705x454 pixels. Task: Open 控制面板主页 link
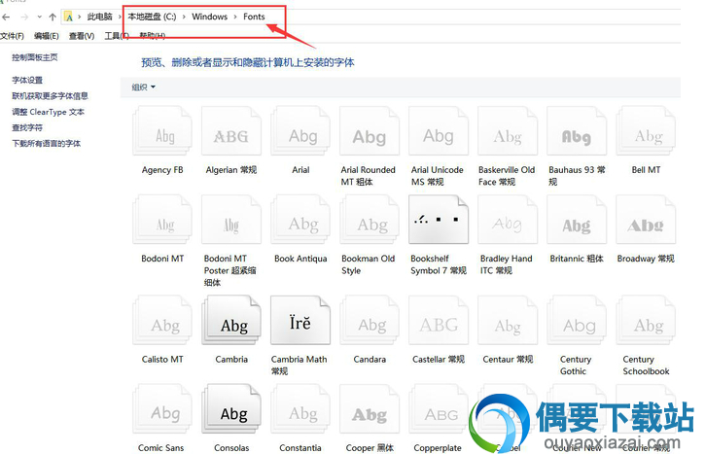pyautogui.click(x=35, y=57)
